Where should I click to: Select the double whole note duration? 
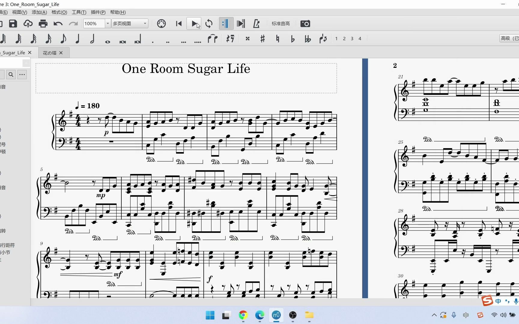[123, 42]
